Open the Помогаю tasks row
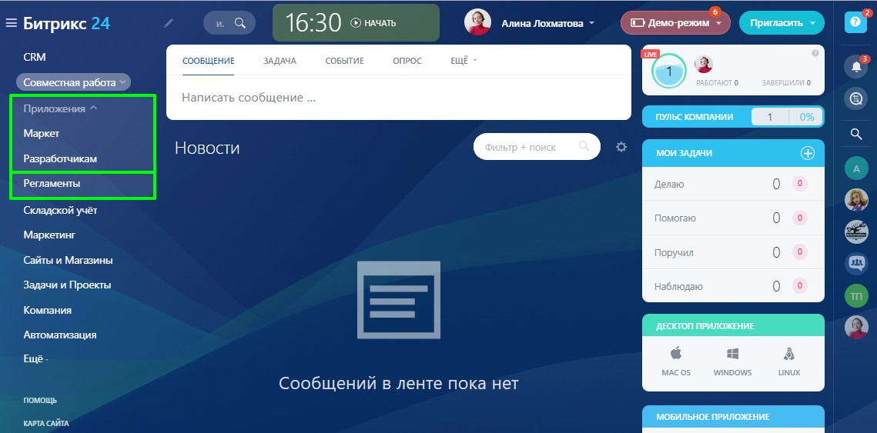877x433 pixels. point(733,218)
